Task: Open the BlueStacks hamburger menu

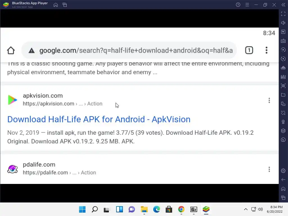Action: click(x=247, y=5)
